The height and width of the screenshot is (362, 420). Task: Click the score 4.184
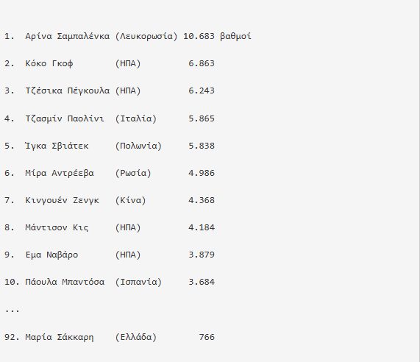(x=202, y=228)
